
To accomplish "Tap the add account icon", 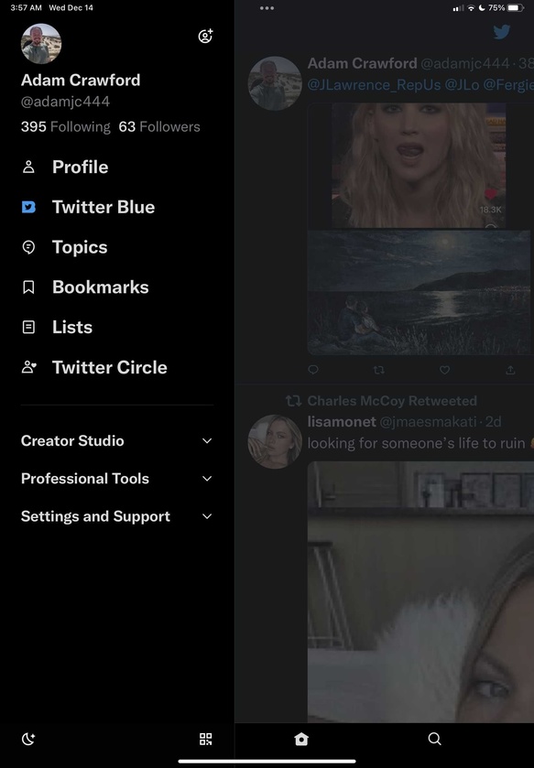I will 205,36.
